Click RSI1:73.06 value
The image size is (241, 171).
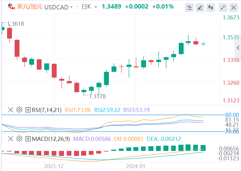(x=78, y=110)
